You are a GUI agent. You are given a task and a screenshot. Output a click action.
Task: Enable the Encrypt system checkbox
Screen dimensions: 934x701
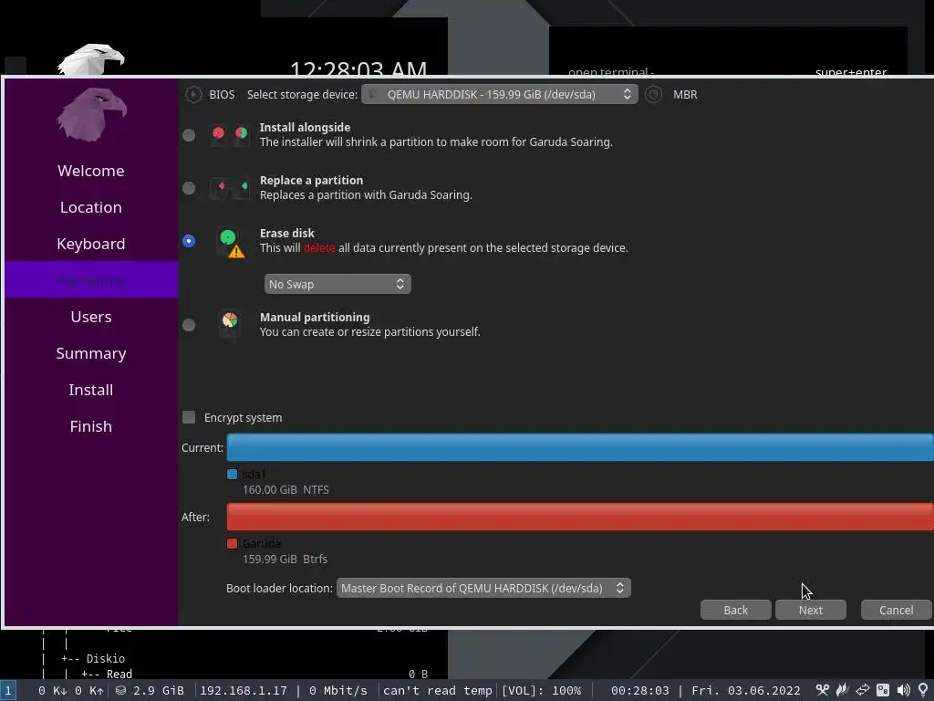[189, 417]
